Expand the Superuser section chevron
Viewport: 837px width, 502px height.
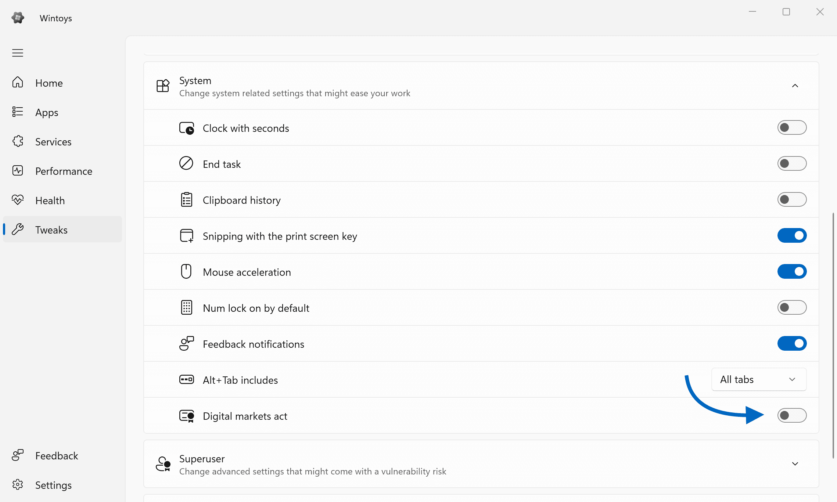pos(795,464)
